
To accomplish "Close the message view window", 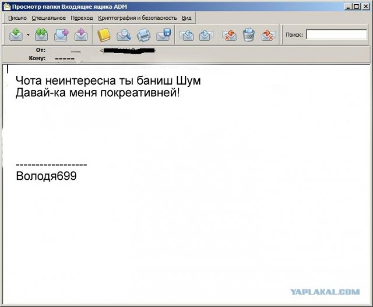I will pyautogui.click(x=365, y=6).
